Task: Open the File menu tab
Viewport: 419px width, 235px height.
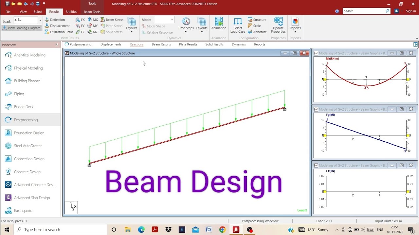Action: tap(8, 12)
